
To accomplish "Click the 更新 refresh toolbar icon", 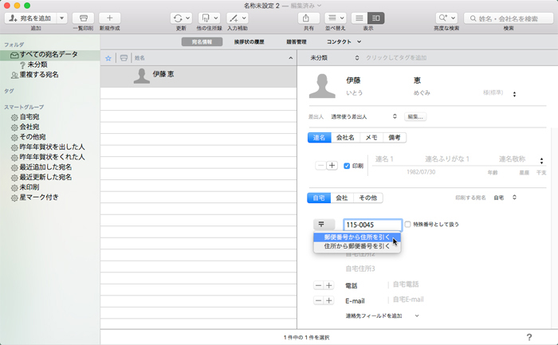I will point(181,18).
